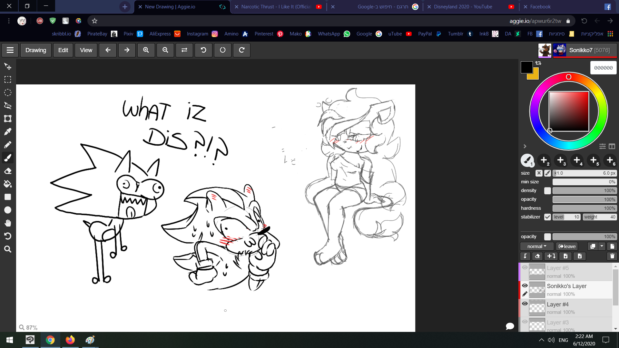
Task: Delete layer using the trash icon
Action: pos(612,256)
